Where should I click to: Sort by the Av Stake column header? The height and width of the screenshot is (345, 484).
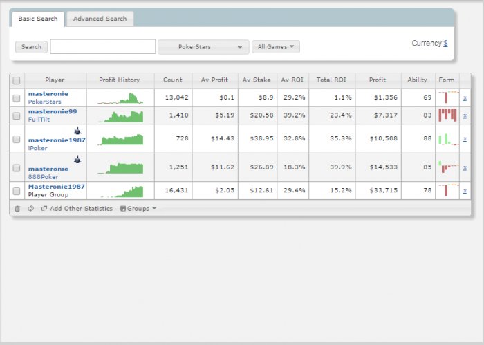click(x=257, y=80)
